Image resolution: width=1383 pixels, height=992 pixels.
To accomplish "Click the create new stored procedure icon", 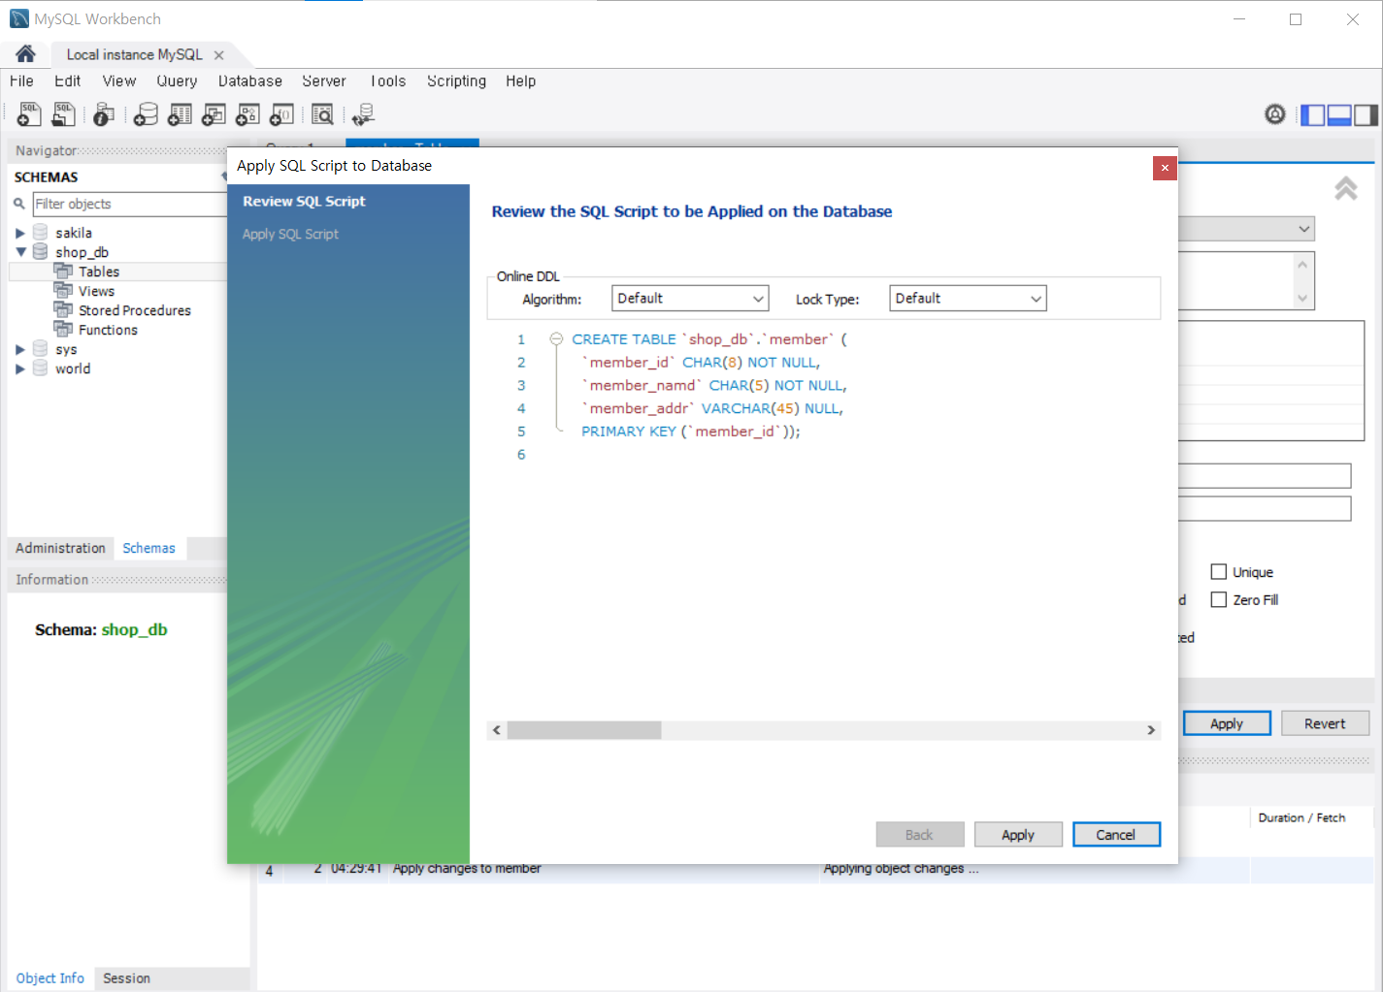I will [x=247, y=114].
